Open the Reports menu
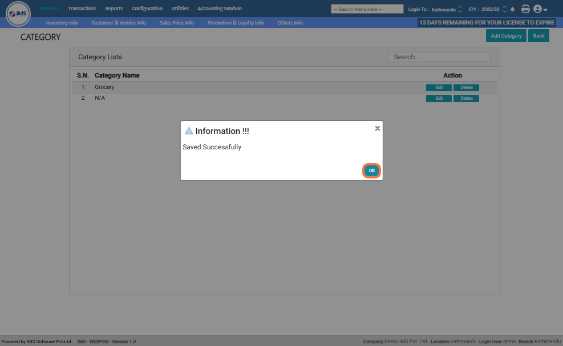Image resolution: width=563 pixels, height=346 pixels. pyautogui.click(x=114, y=9)
